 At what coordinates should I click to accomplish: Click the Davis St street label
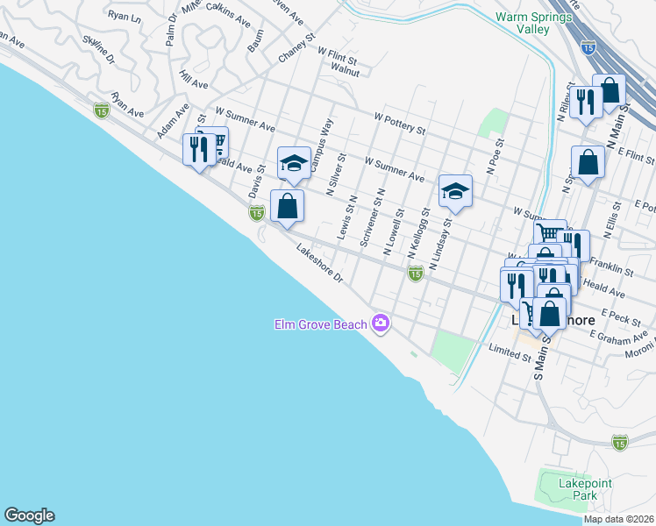257,181
